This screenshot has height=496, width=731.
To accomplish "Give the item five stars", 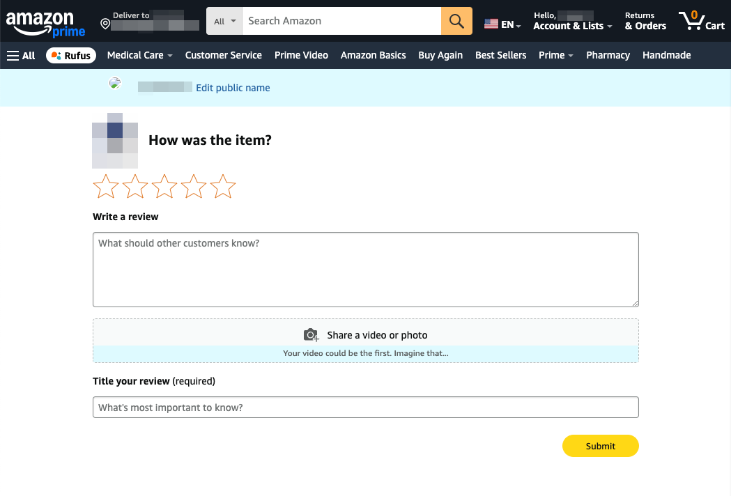I will click(223, 187).
